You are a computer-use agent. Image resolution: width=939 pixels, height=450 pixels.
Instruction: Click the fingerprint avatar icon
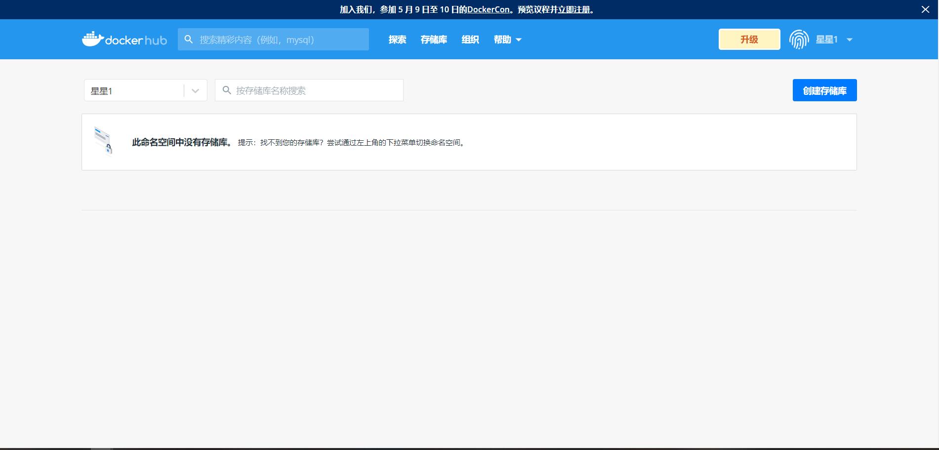tap(799, 40)
